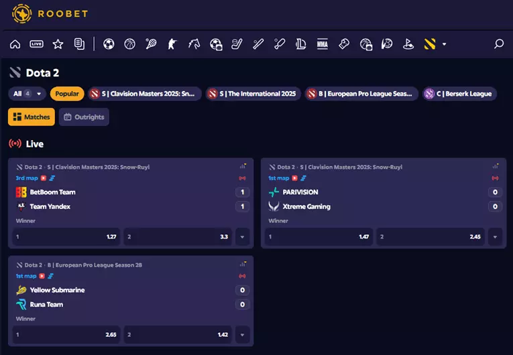Select the tennis racket sport icon
This screenshot has height=355, width=513.
coord(151,44)
